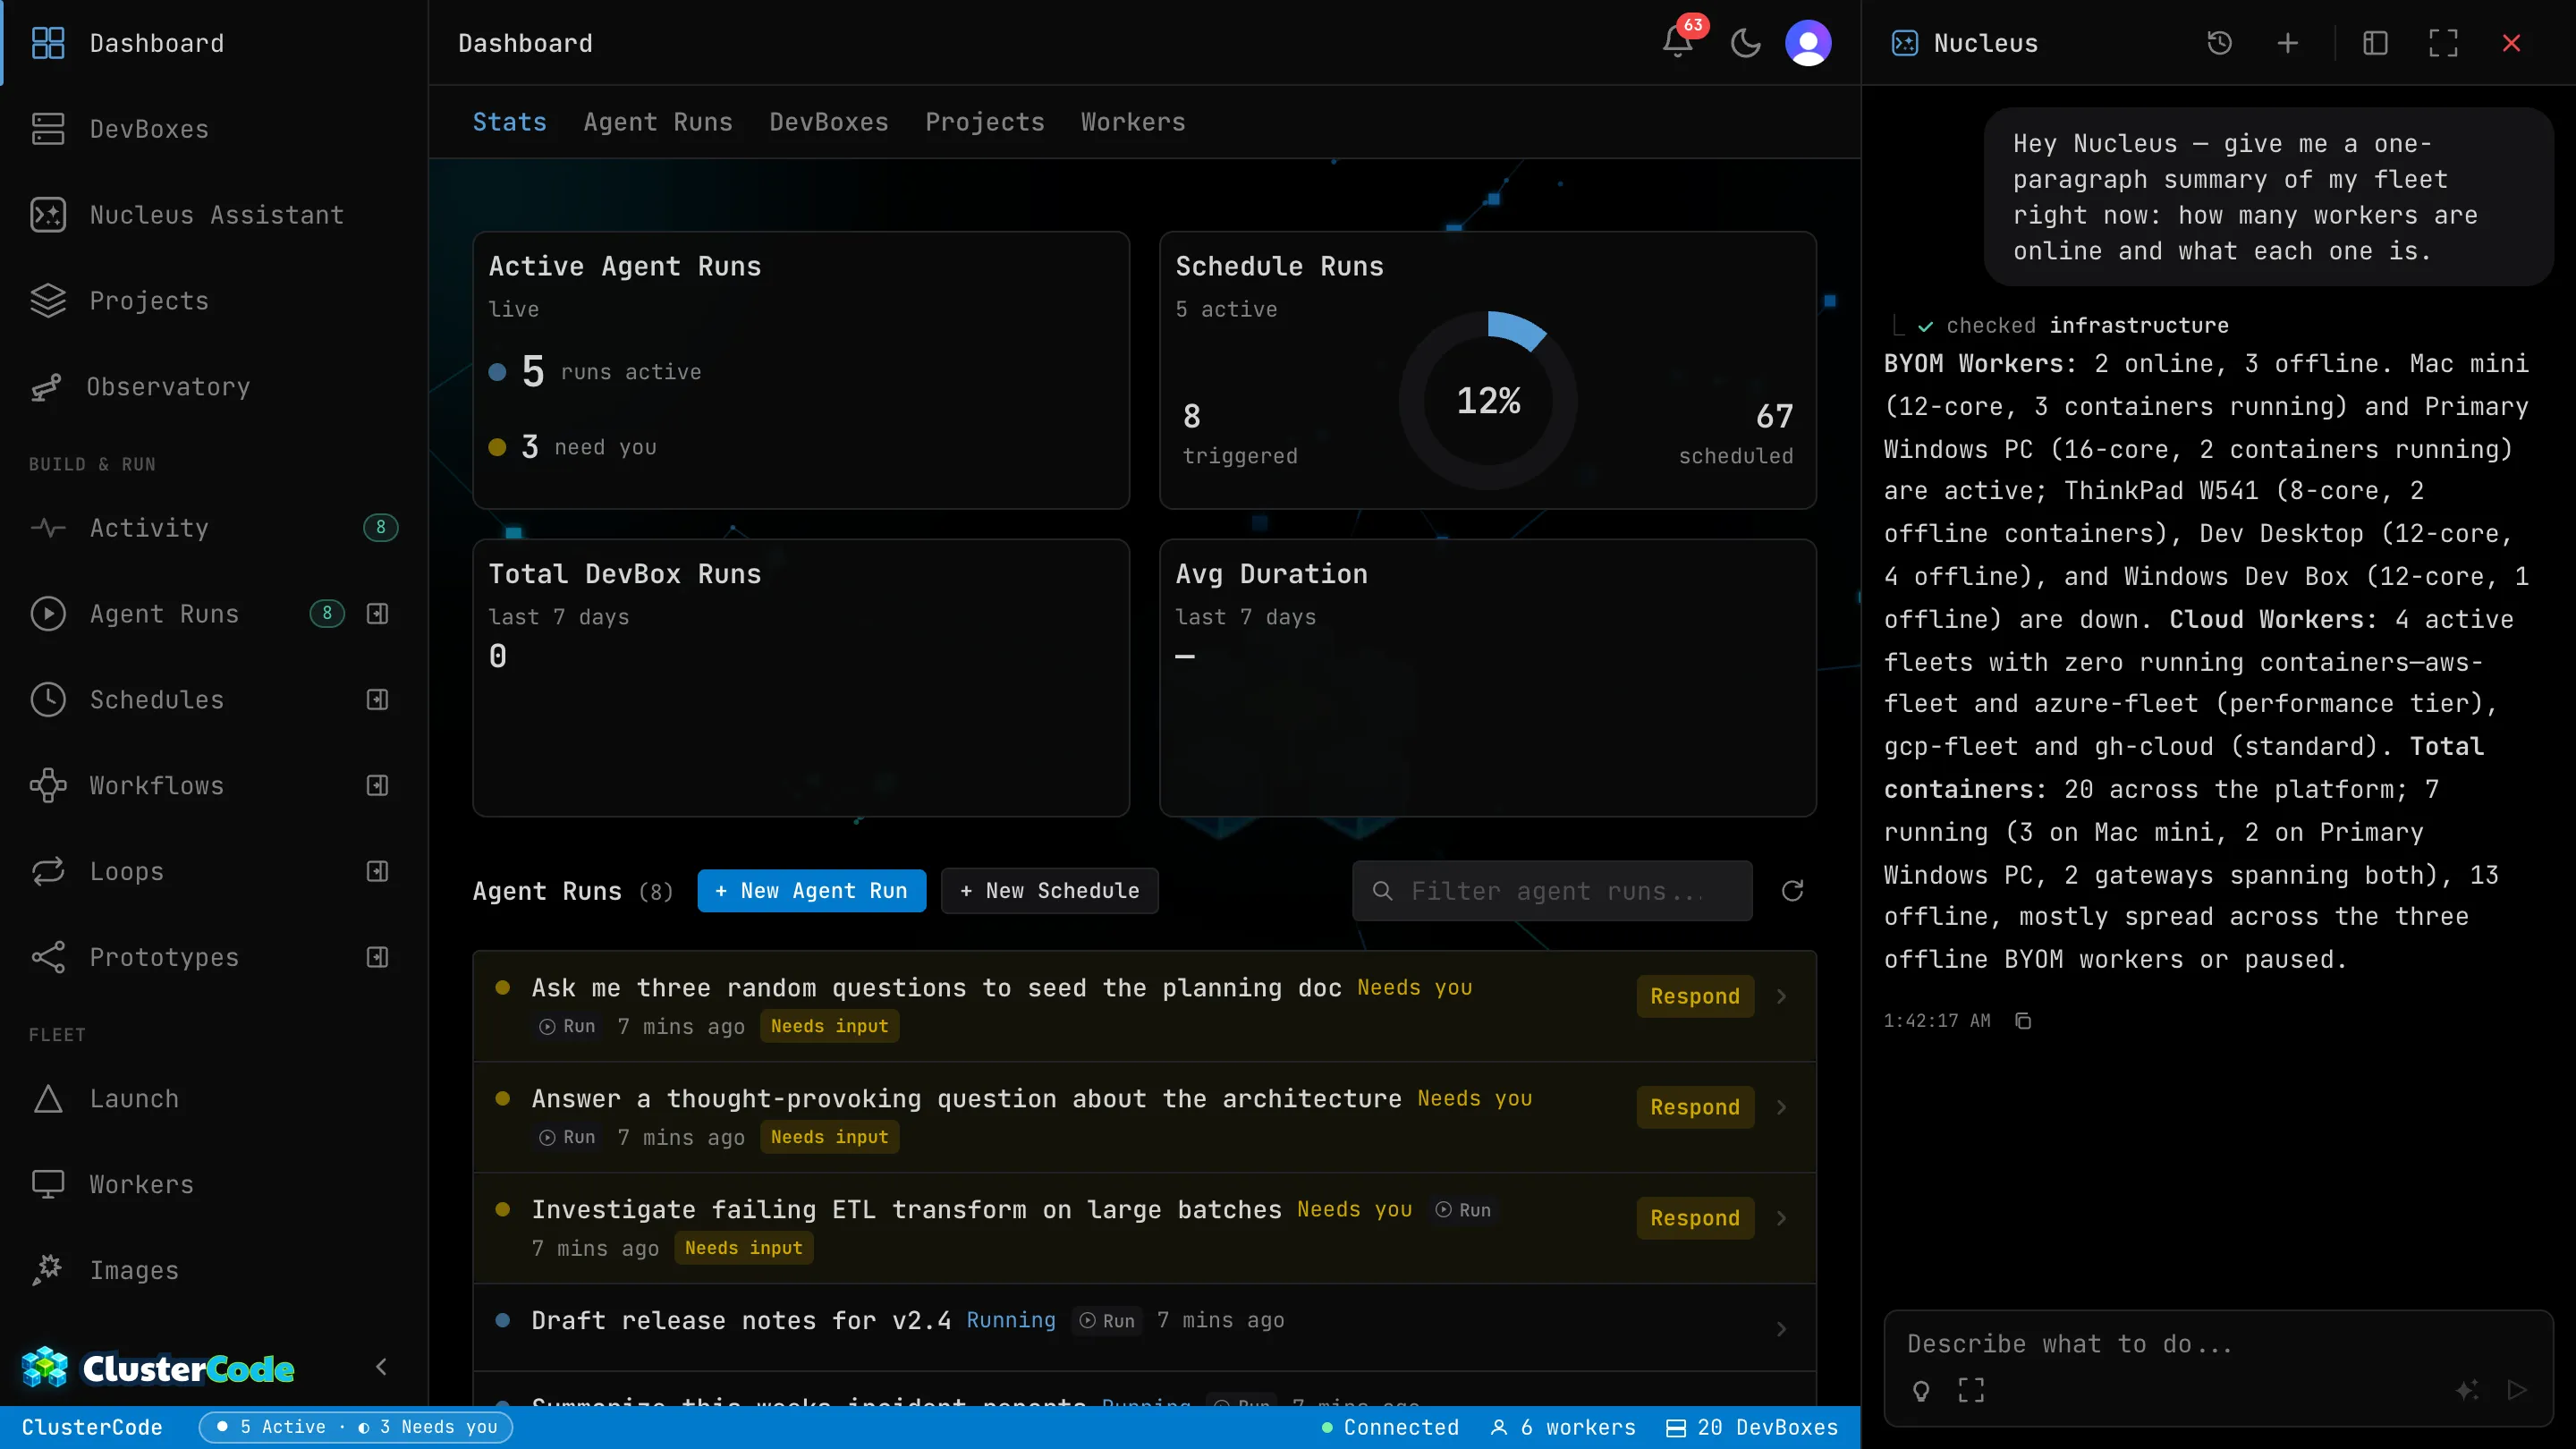Open Schedules side-panel shortcut icon

(x=377, y=700)
